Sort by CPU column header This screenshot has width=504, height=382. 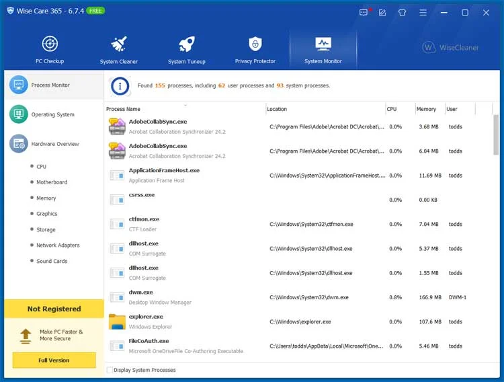coord(401,109)
